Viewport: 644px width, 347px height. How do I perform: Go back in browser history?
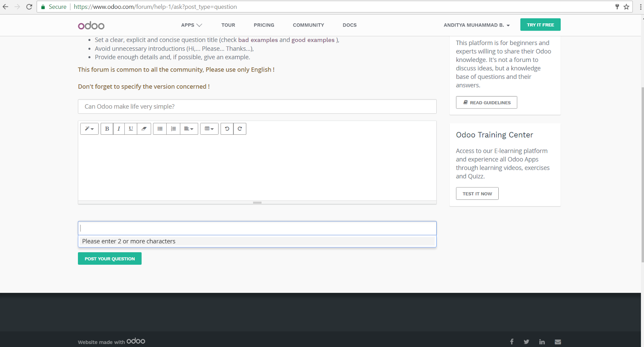coord(6,7)
